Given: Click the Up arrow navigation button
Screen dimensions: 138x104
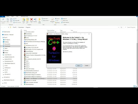Looking at the screenshot, I should 8,27.
